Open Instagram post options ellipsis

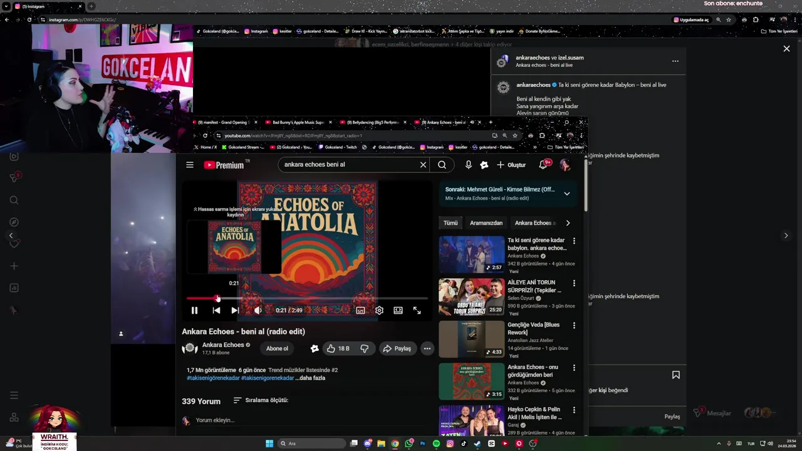tap(675, 61)
